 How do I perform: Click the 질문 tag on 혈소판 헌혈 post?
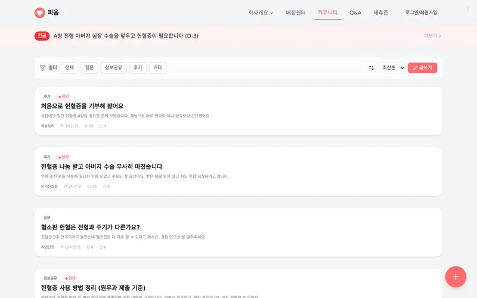(x=47, y=218)
